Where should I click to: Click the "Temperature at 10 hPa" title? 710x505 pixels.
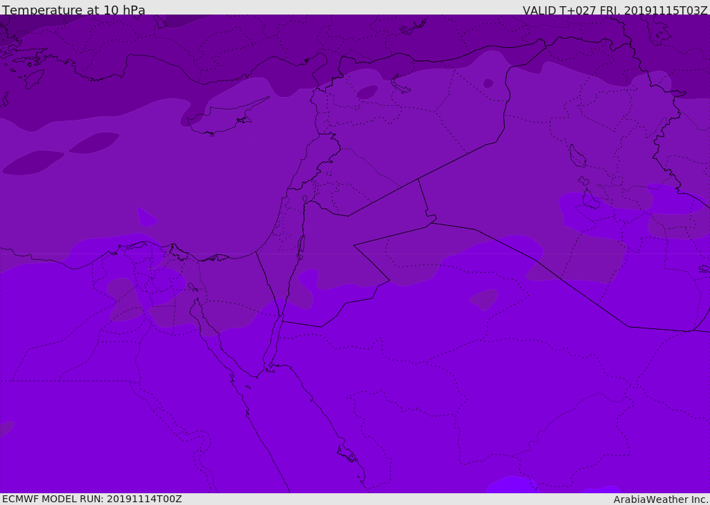pyautogui.click(x=73, y=10)
